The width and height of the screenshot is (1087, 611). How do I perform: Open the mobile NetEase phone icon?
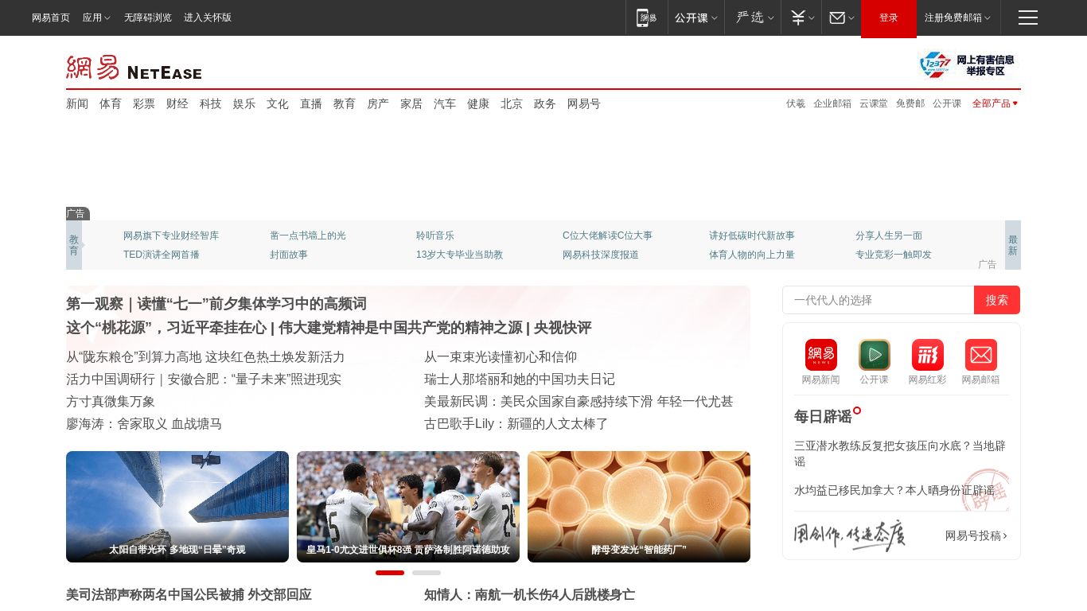click(x=646, y=18)
